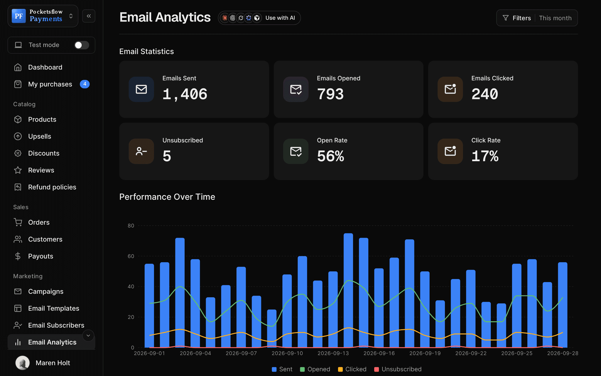The height and width of the screenshot is (376, 601).
Task: Click the Emails Sent value 1,406
Action: 185,94
